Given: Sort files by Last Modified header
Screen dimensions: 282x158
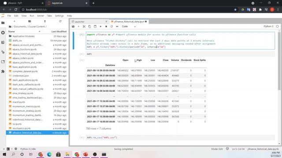Looking at the screenshot, I should [59, 32].
